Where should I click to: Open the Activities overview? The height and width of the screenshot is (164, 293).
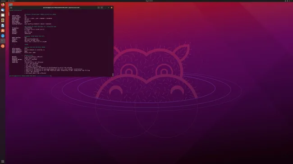(3, 1)
